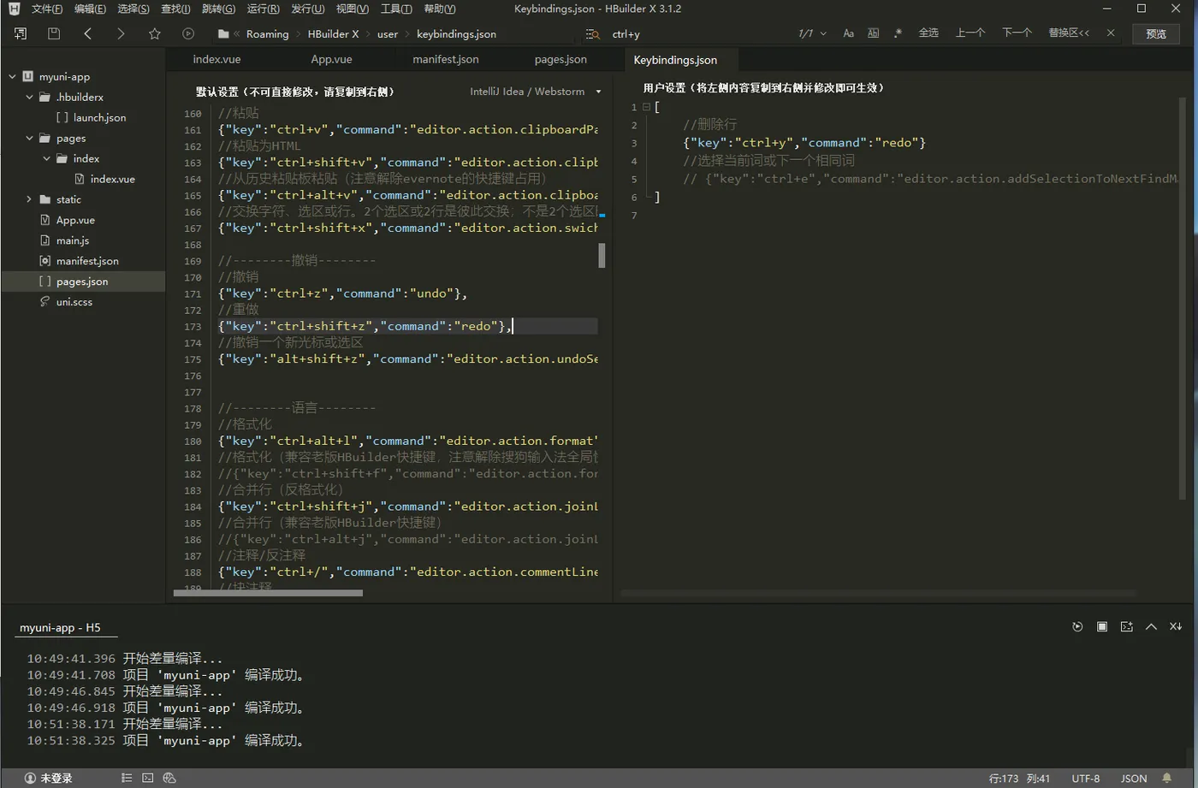Open the IntelliJ Idea / Webstorm keymap dropdown
This screenshot has height=788, width=1198.
click(x=535, y=92)
